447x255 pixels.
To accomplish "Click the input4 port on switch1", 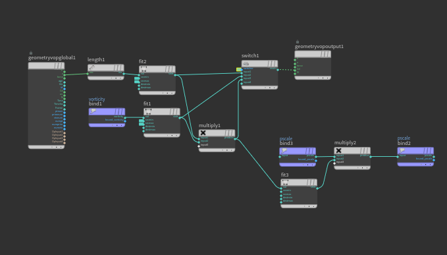I will click(x=242, y=84).
